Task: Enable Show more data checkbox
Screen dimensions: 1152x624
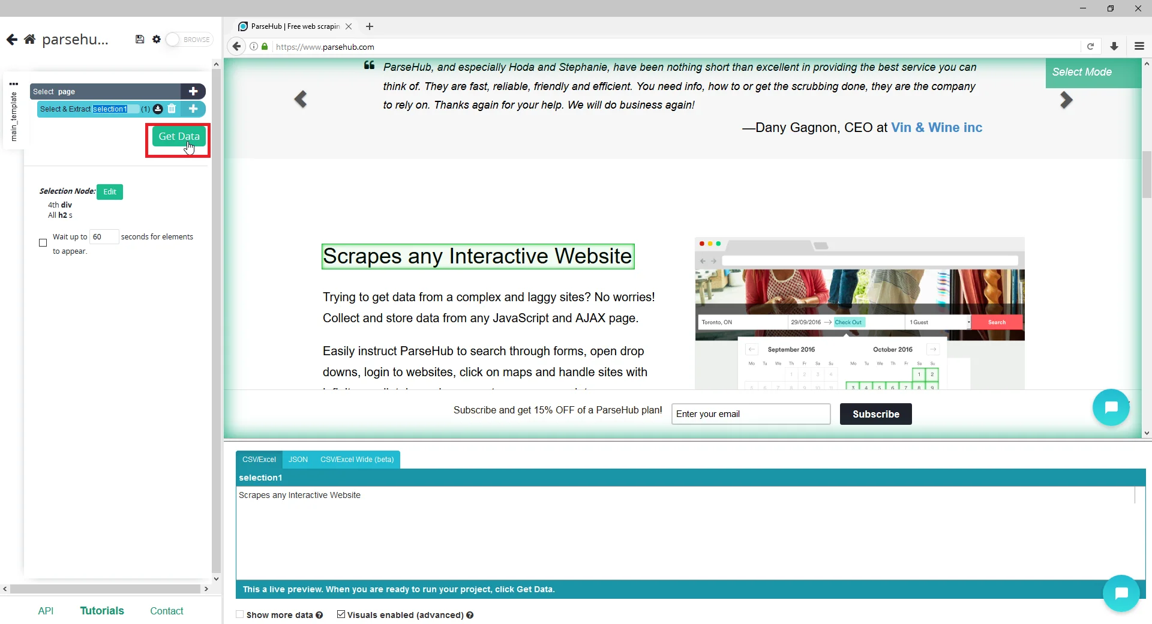Action: pyautogui.click(x=240, y=614)
